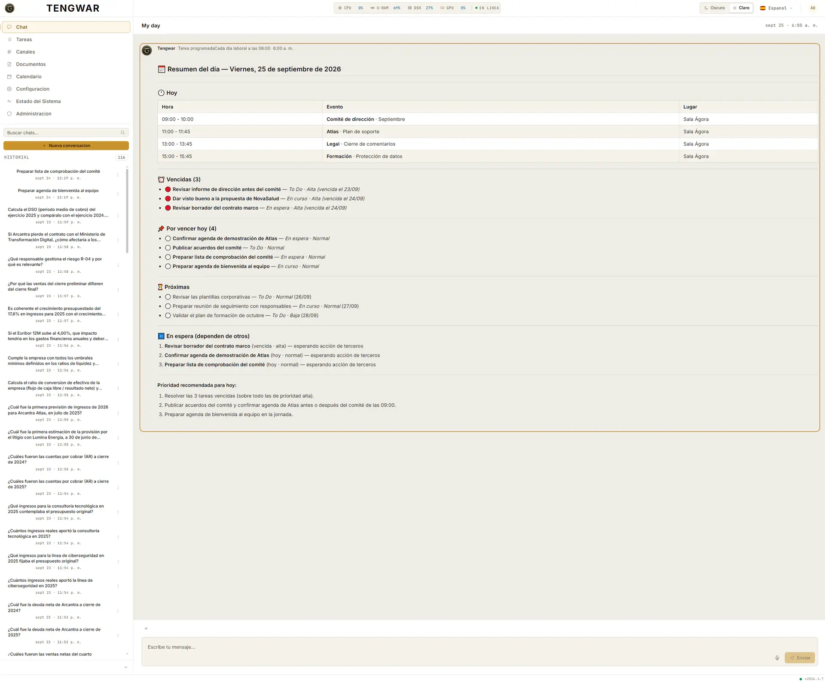Click the Documentos sidebar file icon

(9, 64)
